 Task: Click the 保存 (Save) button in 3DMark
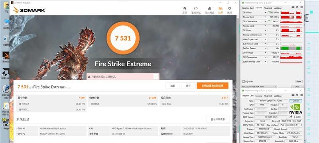(188, 86)
